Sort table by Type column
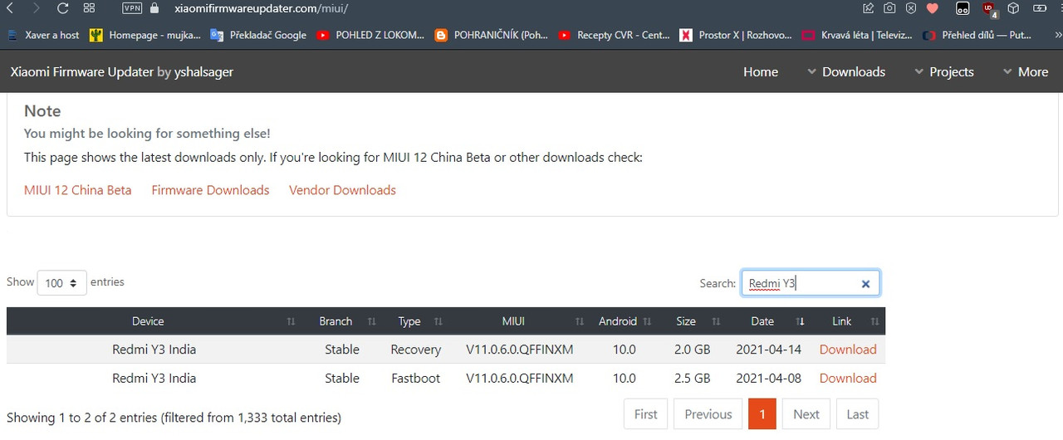1063x440 pixels. pyautogui.click(x=416, y=321)
